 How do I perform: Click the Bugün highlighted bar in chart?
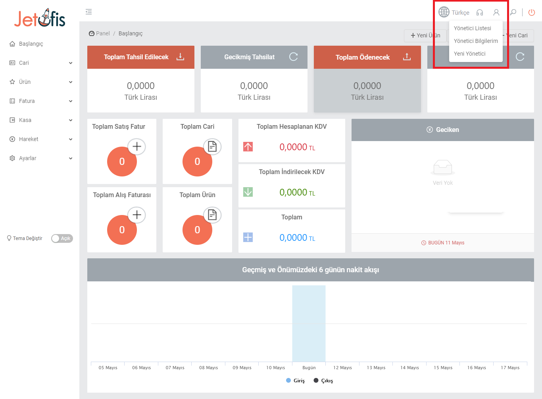click(x=309, y=323)
